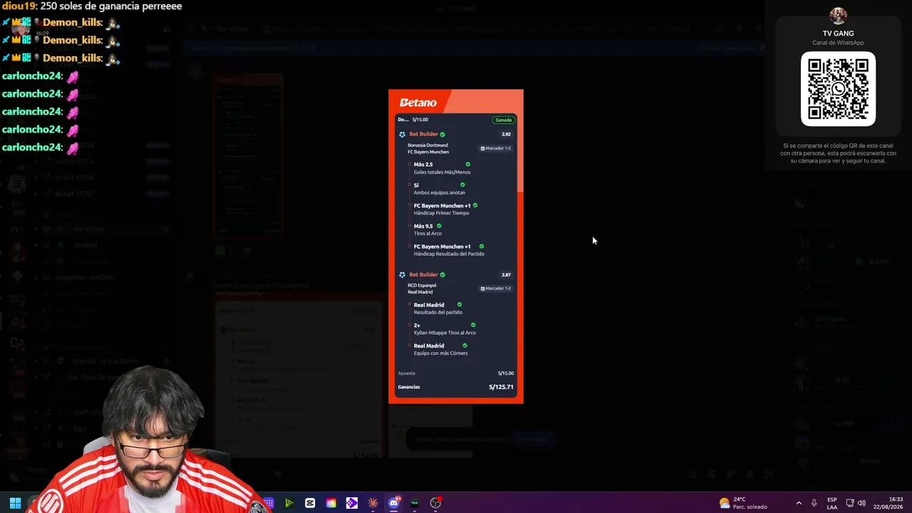
Task: Click the green check beside Hándicap Primer Tiempo selection
Action: click(475, 205)
